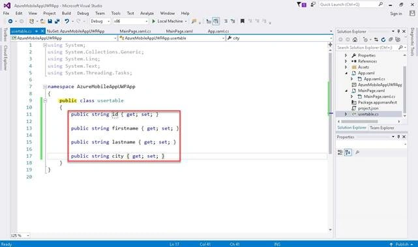Open the Build menu
Viewport: 418px width, 247px height.
click(x=67, y=13)
